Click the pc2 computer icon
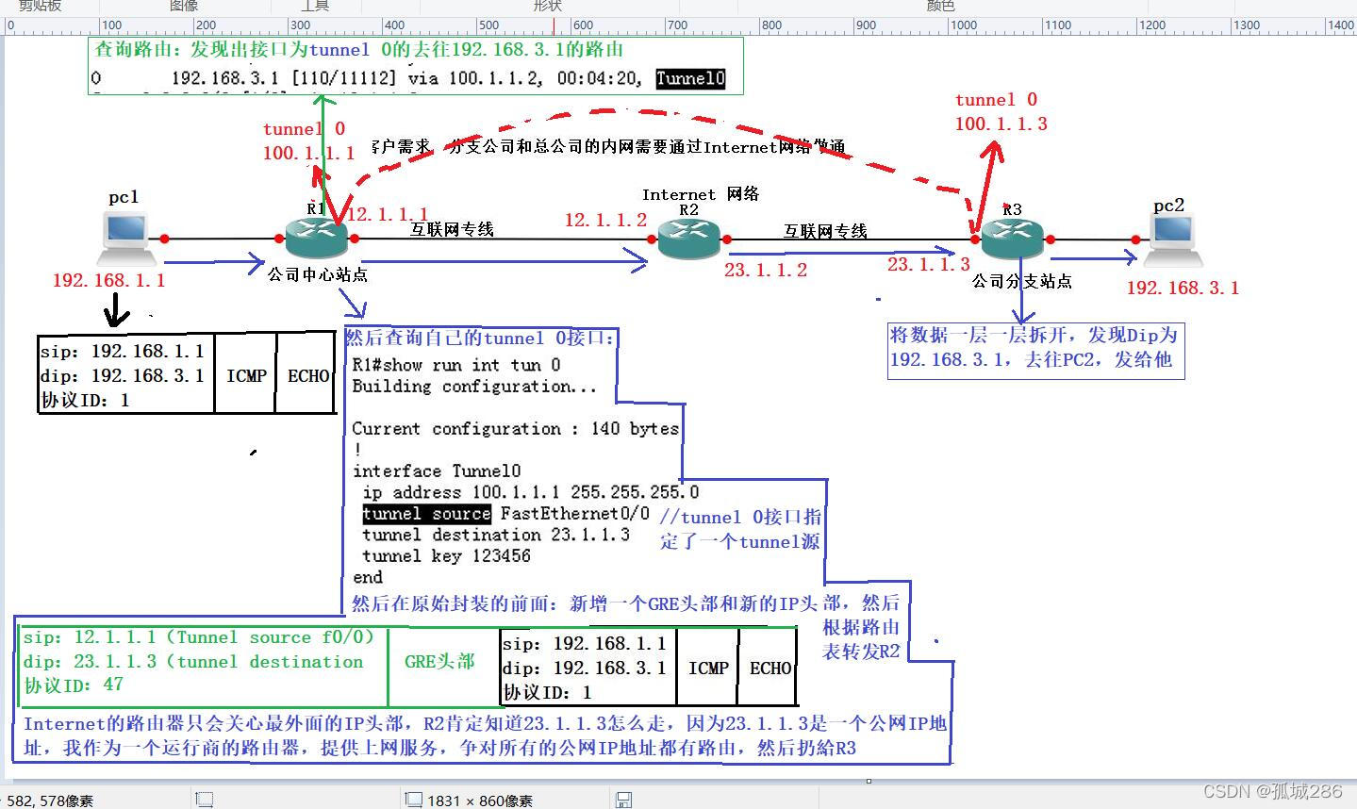Screen dimensions: 1357x809 (1174, 239)
